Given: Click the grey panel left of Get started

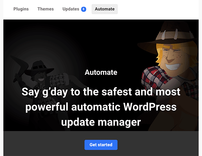Looking at the screenshot, I should [44, 144].
